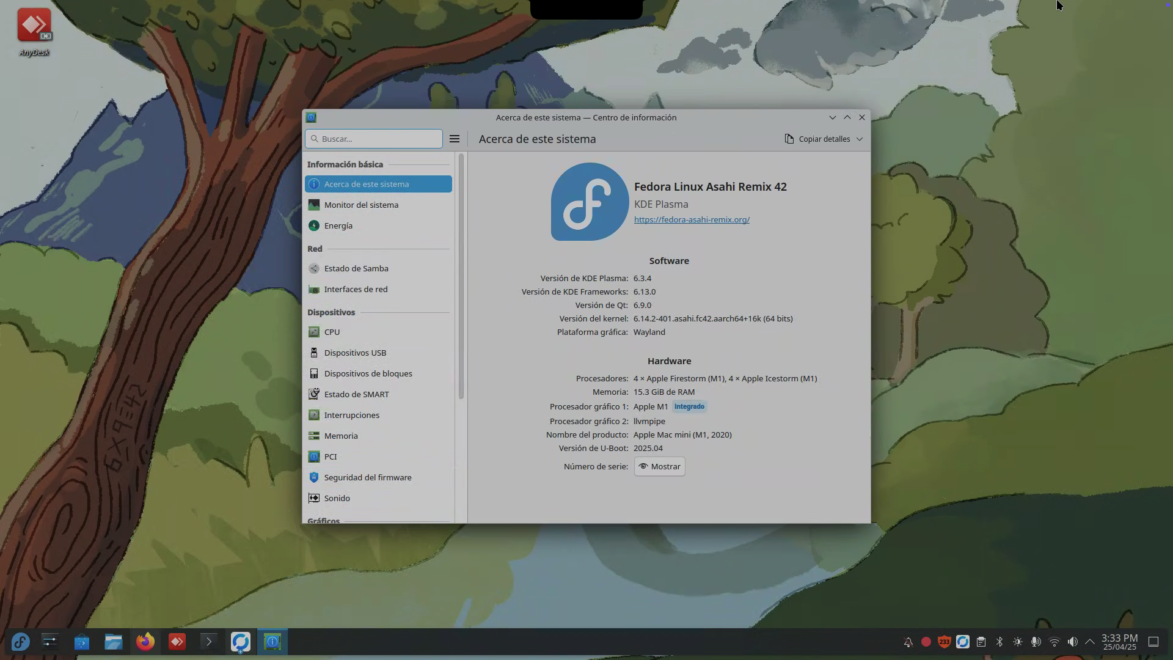Image resolution: width=1173 pixels, height=660 pixels.
Task: Expand hidden system tray icons arrow
Action: click(1090, 642)
